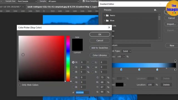
Task: Select the R red radio button
Action: click(x=73, y=77)
